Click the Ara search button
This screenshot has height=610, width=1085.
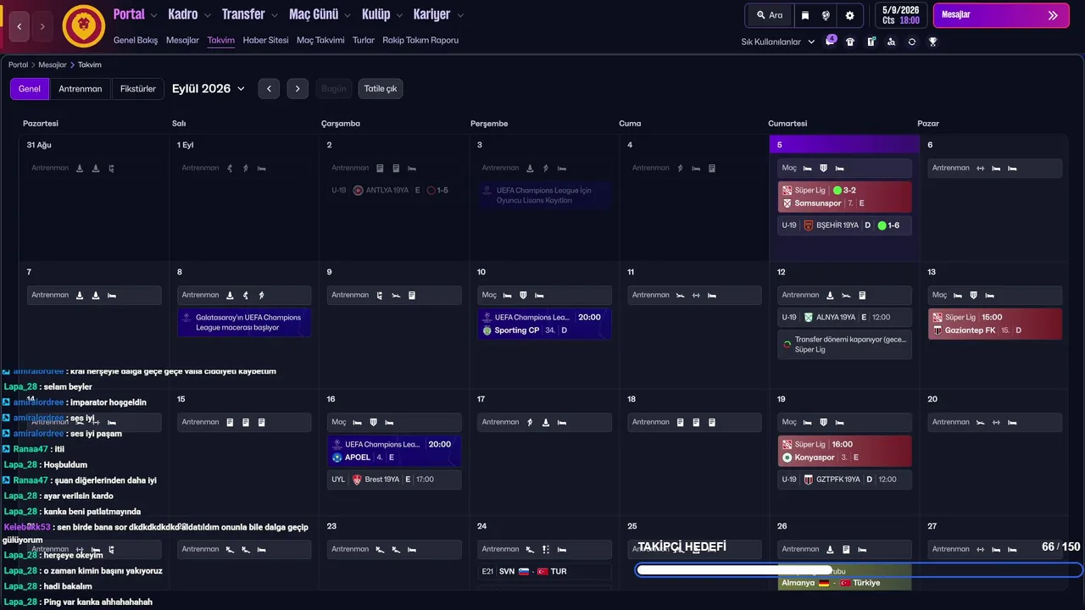coord(769,15)
